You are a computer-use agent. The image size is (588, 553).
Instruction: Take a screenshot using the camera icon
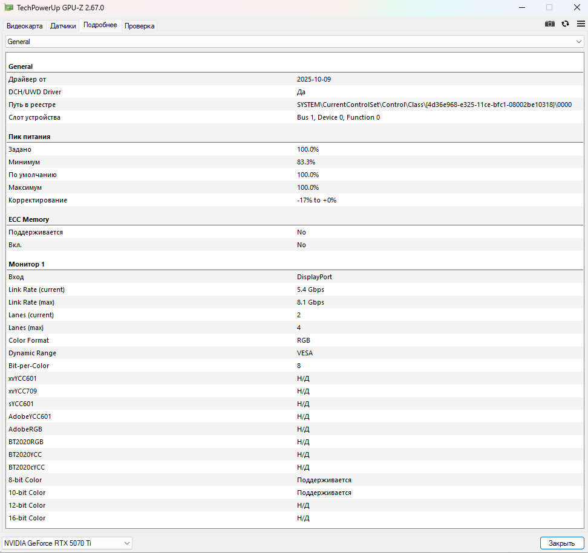point(549,24)
